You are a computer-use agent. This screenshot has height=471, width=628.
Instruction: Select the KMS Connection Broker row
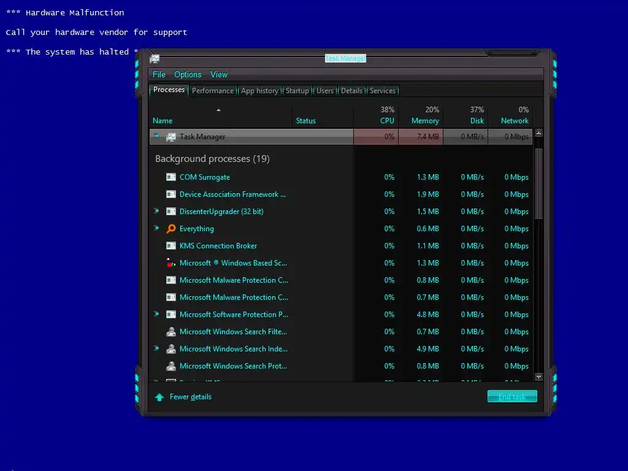point(341,246)
